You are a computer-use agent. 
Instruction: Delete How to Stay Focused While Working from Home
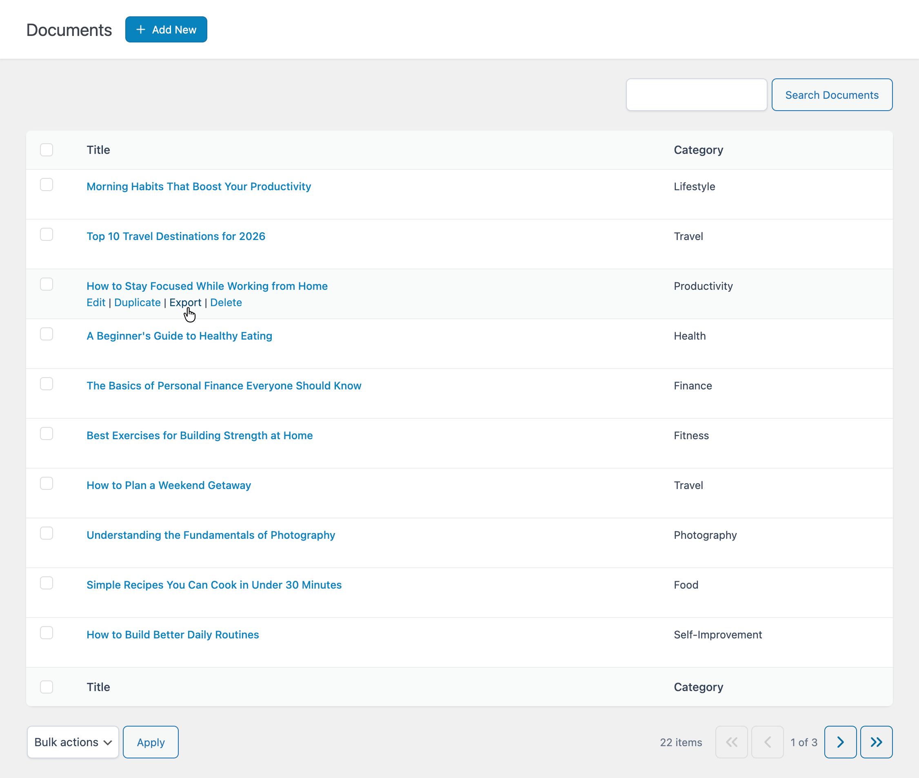pos(226,302)
